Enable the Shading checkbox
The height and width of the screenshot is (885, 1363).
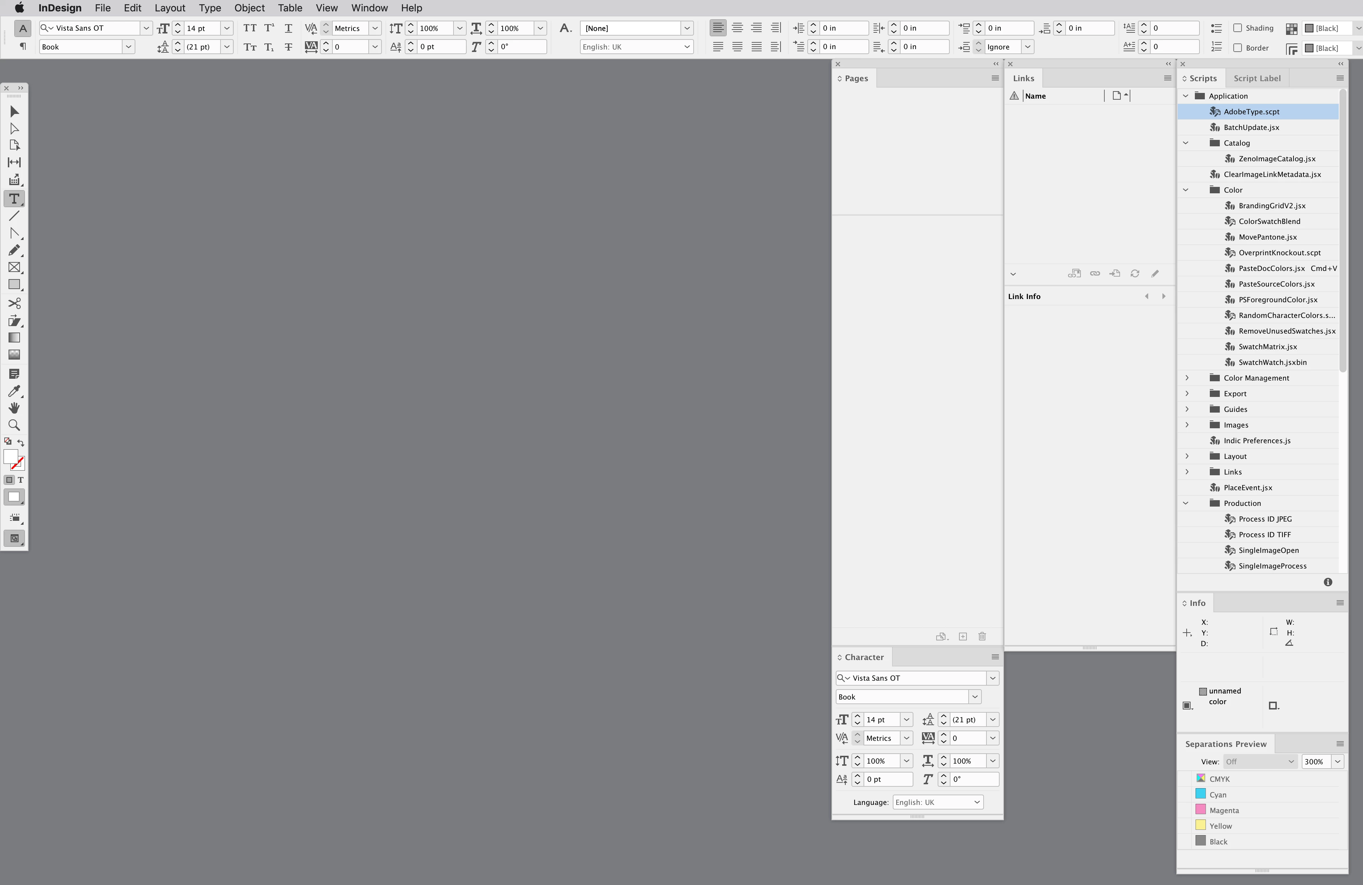coord(1238,28)
